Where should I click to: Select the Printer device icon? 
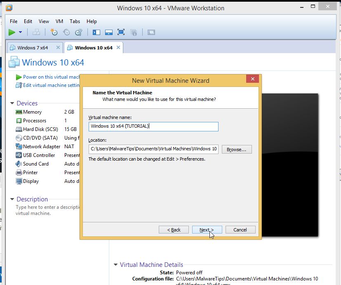point(19,173)
